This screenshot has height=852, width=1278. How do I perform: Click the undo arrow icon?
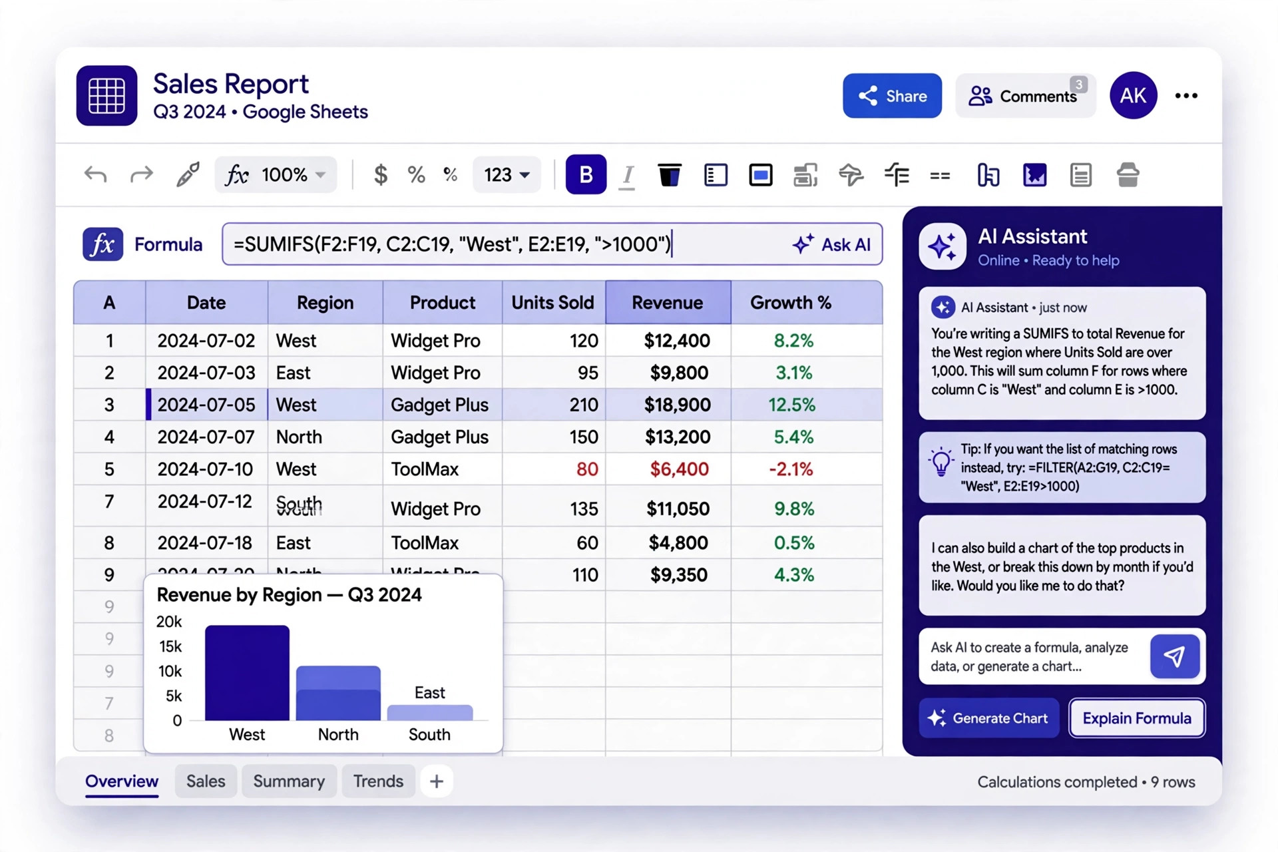point(96,175)
